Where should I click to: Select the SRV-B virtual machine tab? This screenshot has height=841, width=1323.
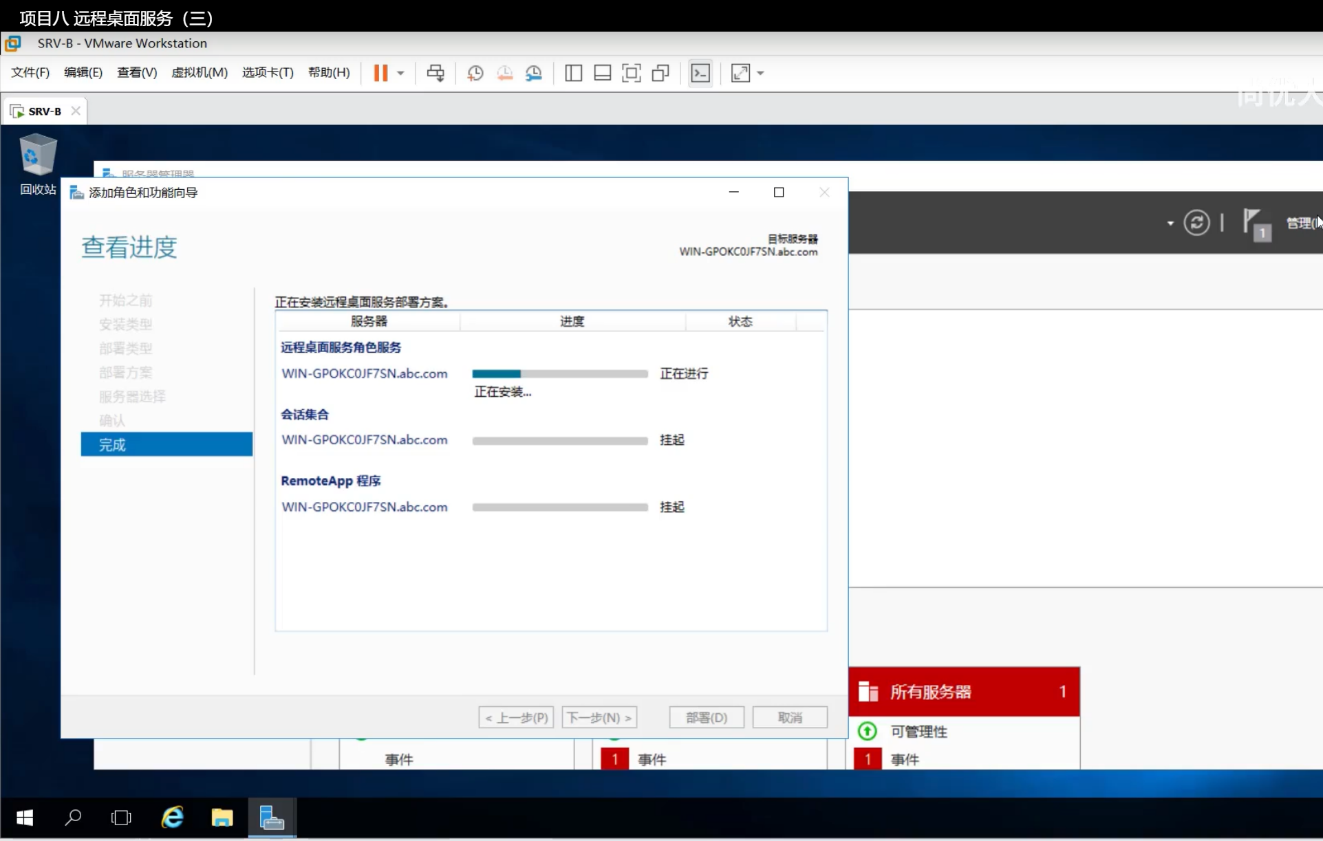[45, 111]
